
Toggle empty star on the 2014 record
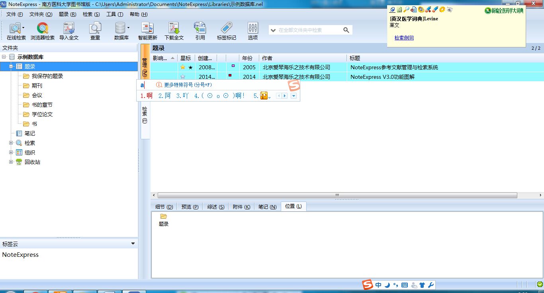click(183, 77)
